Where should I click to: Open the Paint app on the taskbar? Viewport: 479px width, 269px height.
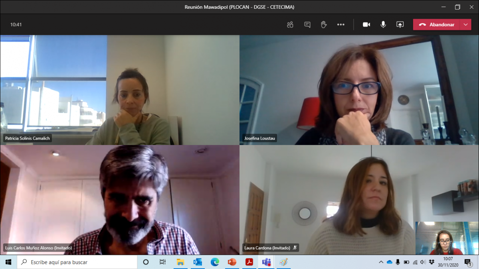click(x=283, y=262)
